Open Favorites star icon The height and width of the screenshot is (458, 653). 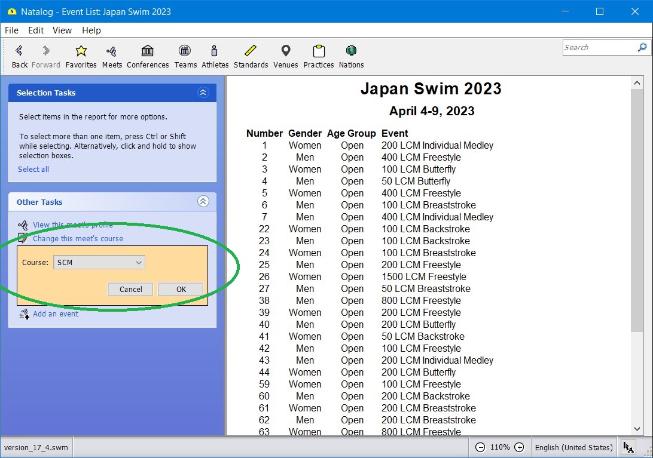81,51
